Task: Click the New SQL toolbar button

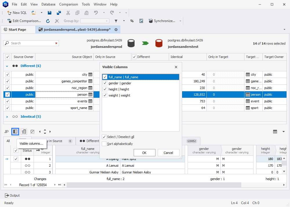Action: pos(17,13)
